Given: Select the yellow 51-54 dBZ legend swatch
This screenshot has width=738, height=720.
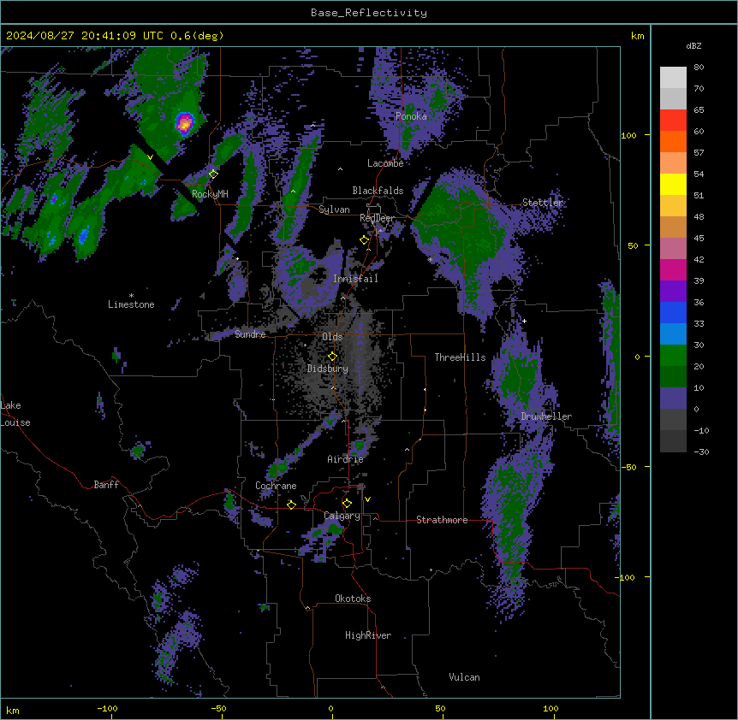Looking at the screenshot, I should click(x=673, y=184).
